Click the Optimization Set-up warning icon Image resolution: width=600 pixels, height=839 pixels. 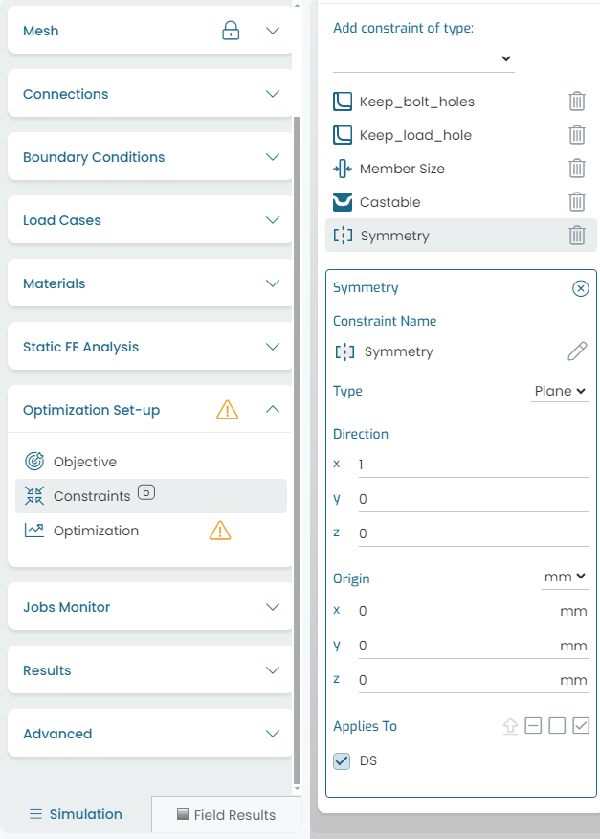(228, 410)
